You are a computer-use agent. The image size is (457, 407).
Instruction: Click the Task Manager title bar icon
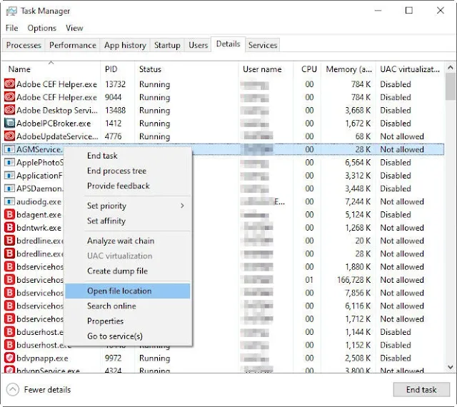(11, 11)
